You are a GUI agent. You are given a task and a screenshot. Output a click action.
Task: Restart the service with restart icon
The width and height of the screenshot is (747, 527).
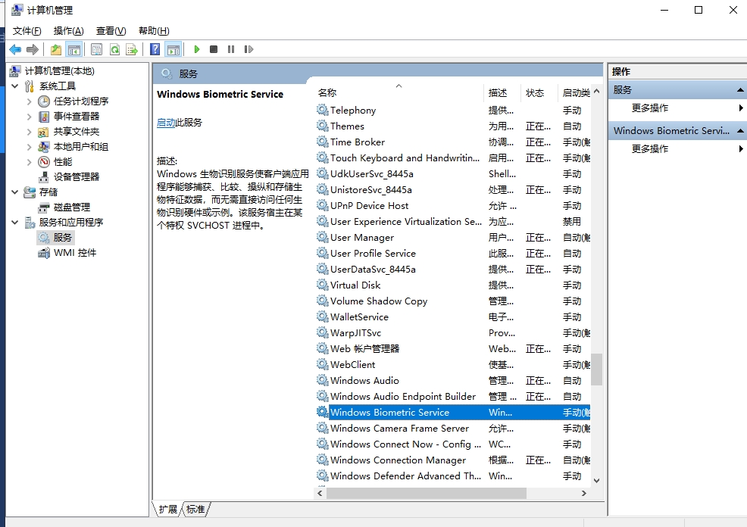point(248,49)
